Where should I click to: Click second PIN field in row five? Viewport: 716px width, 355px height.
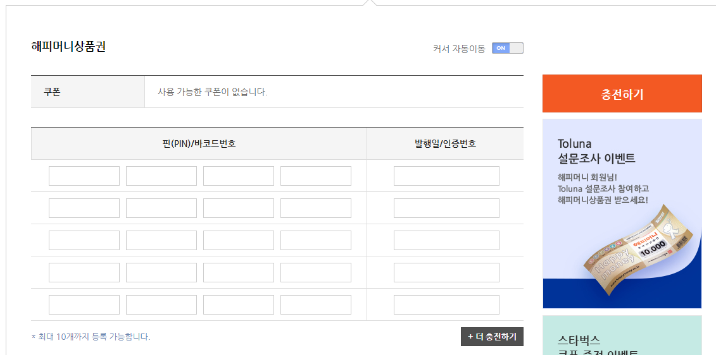(161, 305)
